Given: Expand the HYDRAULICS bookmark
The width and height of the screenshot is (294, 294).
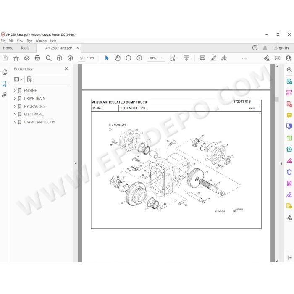Looking at the screenshot, I should point(15,106).
